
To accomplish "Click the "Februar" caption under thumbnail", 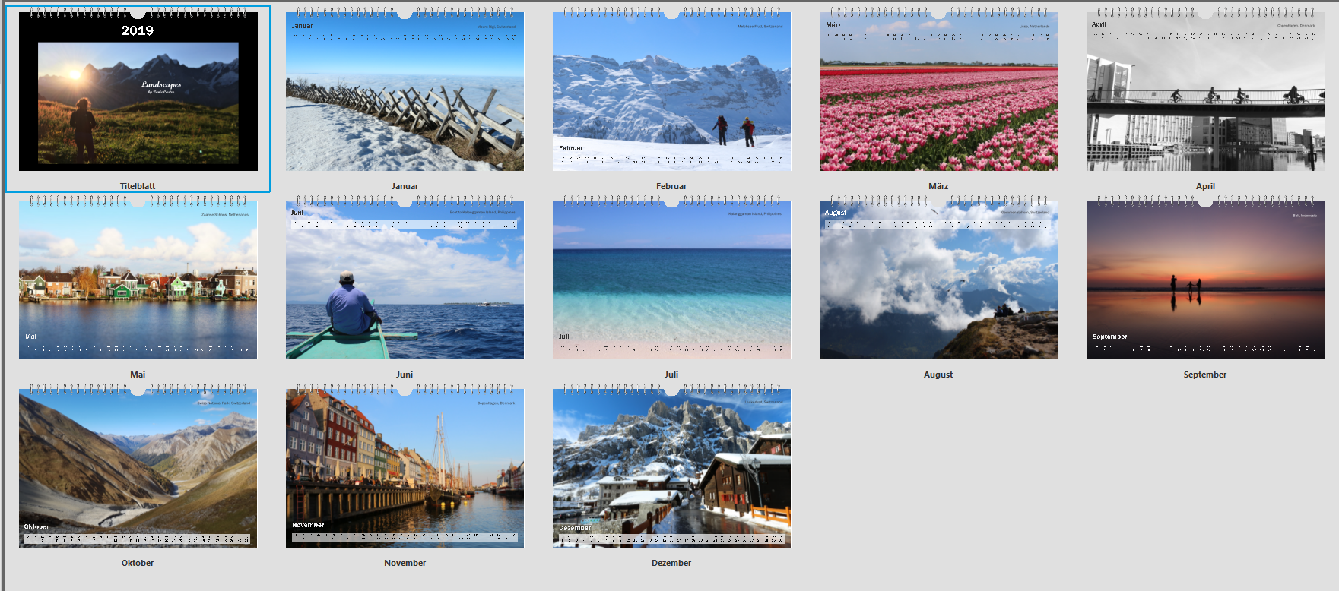I will (671, 186).
